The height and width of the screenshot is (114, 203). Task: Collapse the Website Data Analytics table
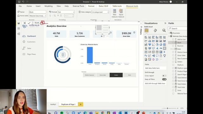(169, 36)
